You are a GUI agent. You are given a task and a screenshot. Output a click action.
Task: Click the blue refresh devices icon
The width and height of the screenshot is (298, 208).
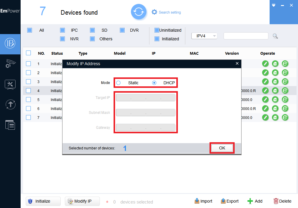click(x=139, y=12)
